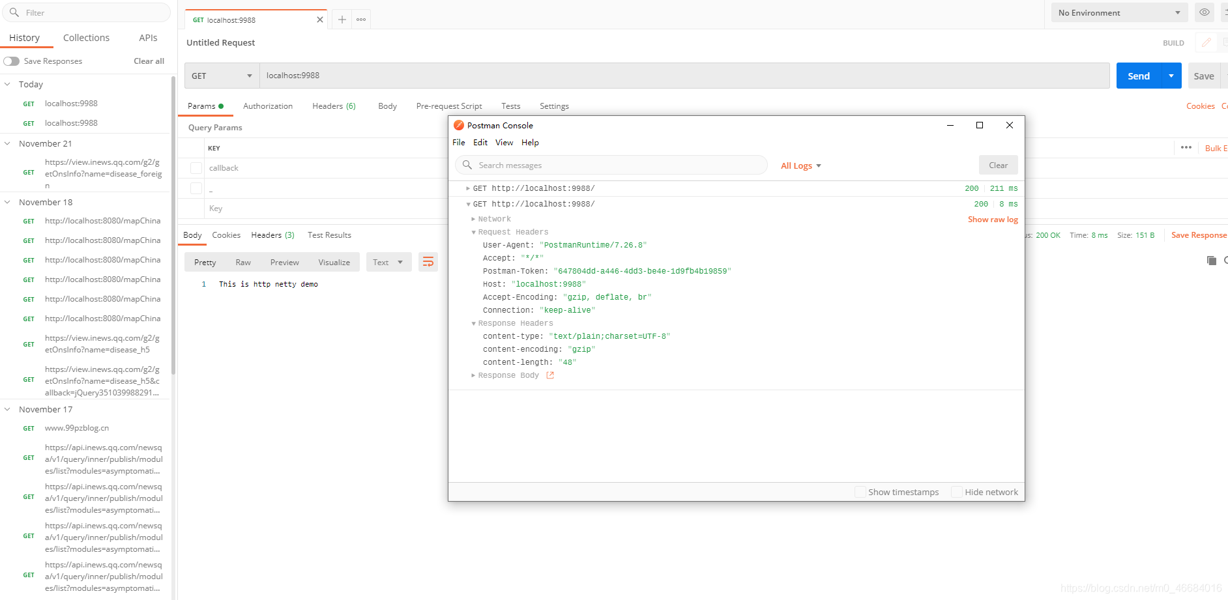Enable Show timestamps checkbox in console
The height and width of the screenshot is (600, 1228).
860,492
